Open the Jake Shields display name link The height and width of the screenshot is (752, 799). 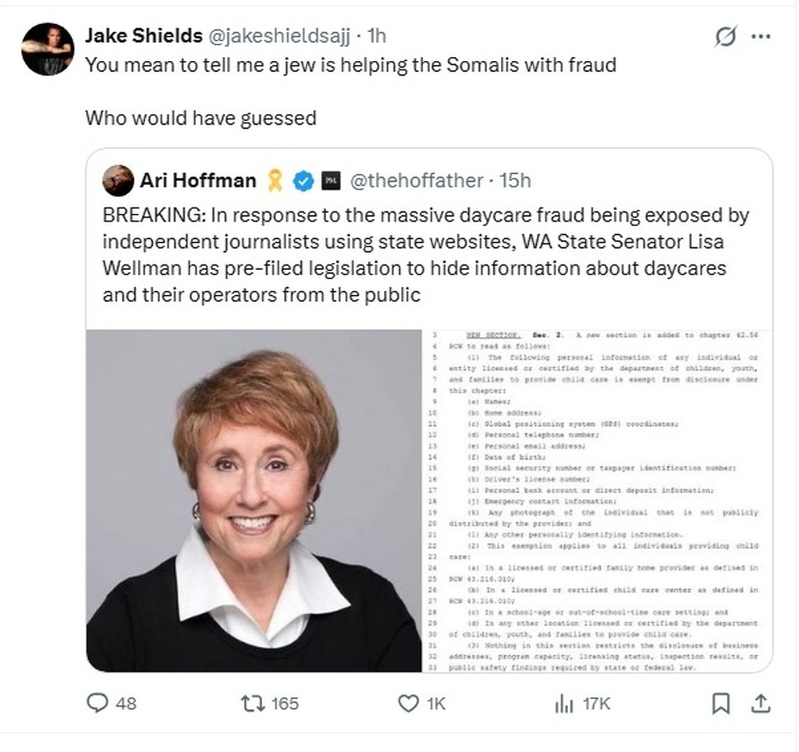tap(141, 35)
